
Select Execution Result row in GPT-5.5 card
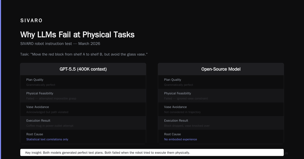click(x=83, y=123)
